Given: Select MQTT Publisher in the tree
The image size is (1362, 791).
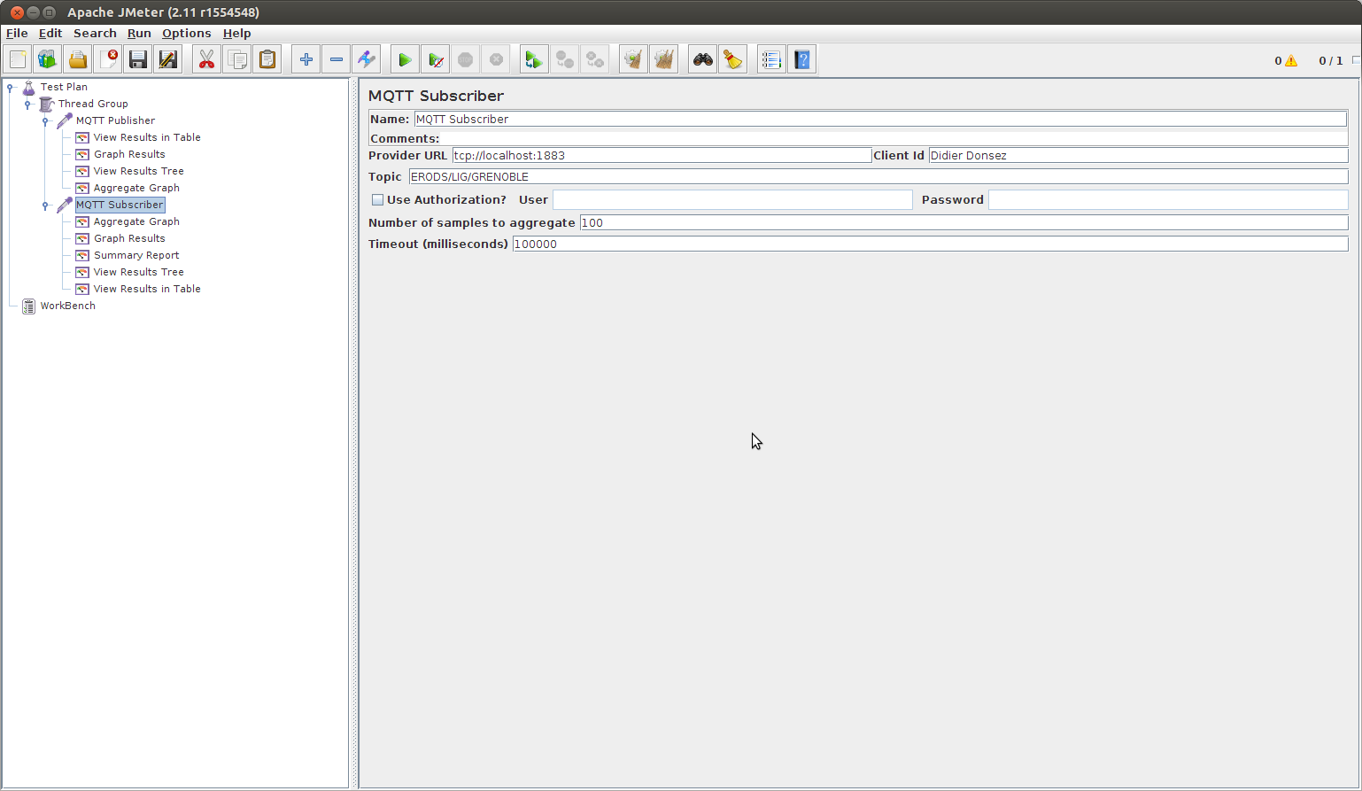Looking at the screenshot, I should pos(115,120).
